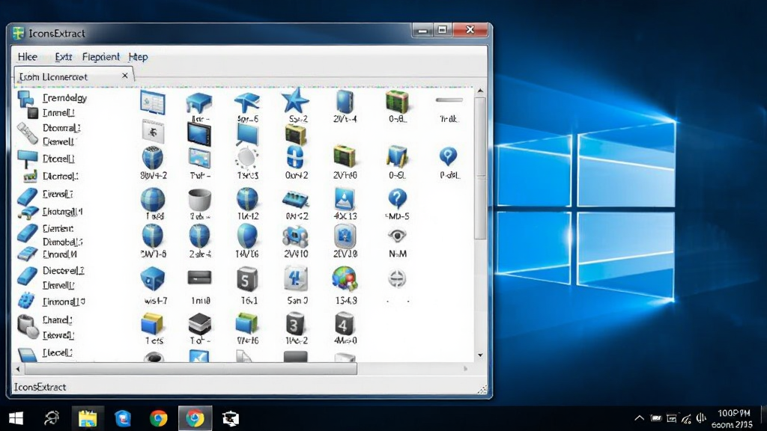Screen dimensions: 767x431
Task: Select the blue network switch icon
Action: tap(295, 199)
